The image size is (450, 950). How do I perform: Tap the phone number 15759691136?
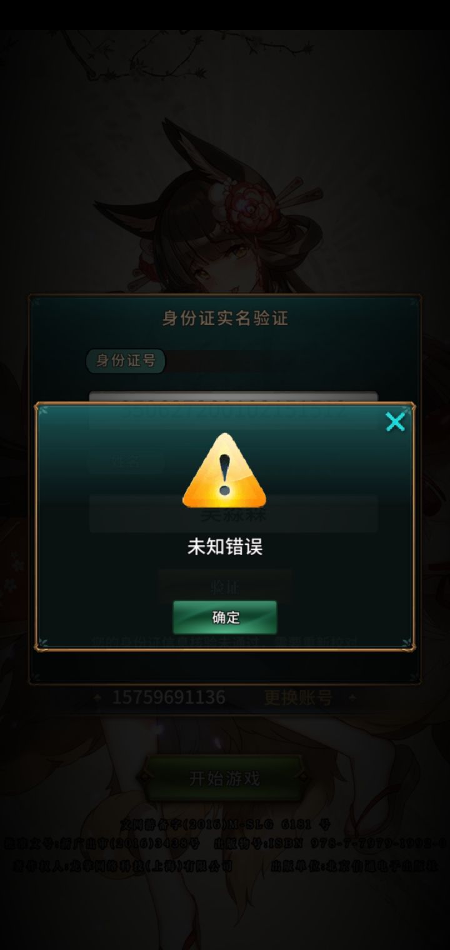[x=169, y=697]
